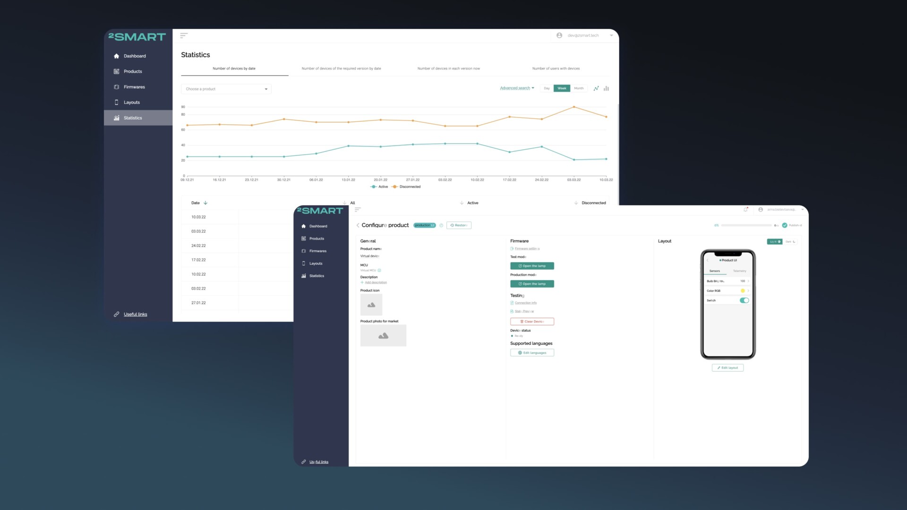Viewport: 907px width, 510px height.
Task: Click Edit languages button in product config
Action: coord(532,352)
